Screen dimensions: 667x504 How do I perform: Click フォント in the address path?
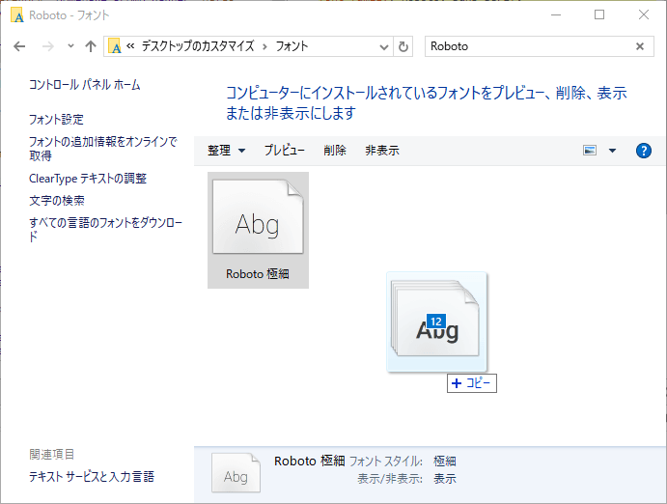292,46
